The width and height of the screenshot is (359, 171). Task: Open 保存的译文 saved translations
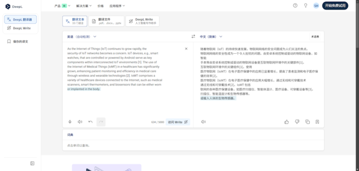[18, 41]
